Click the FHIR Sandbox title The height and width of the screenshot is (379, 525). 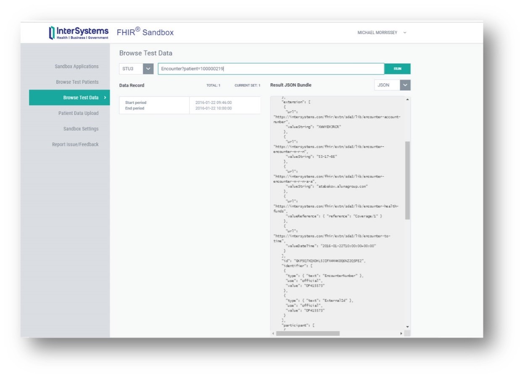[145, 32]
